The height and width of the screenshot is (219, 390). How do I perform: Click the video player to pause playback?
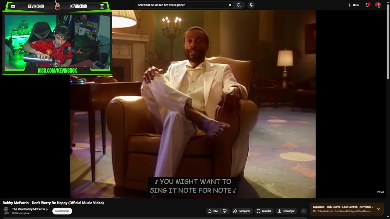pos(193,104)
